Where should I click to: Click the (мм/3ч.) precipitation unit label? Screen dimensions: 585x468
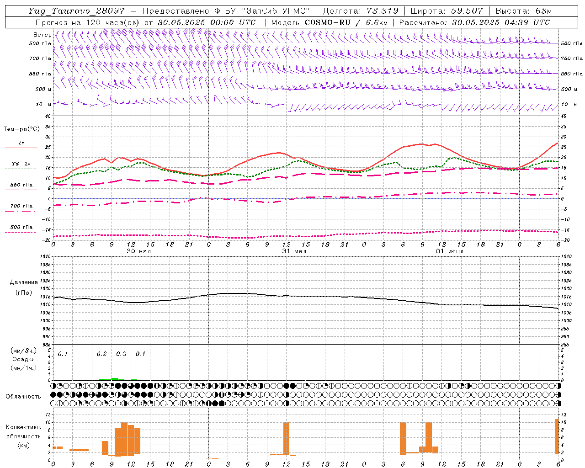coord(24,351)
